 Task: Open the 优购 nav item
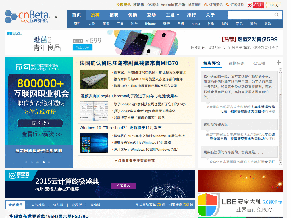pos(133,15)
